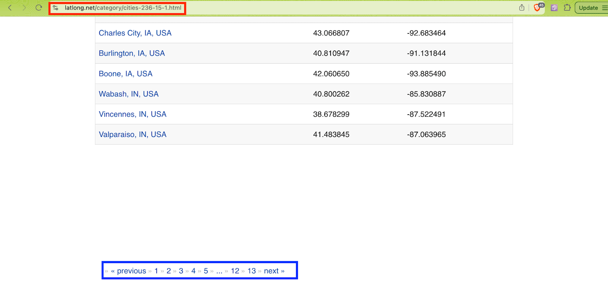
Task: Open the Vincennes, IN, USA link
Action: 133,114
